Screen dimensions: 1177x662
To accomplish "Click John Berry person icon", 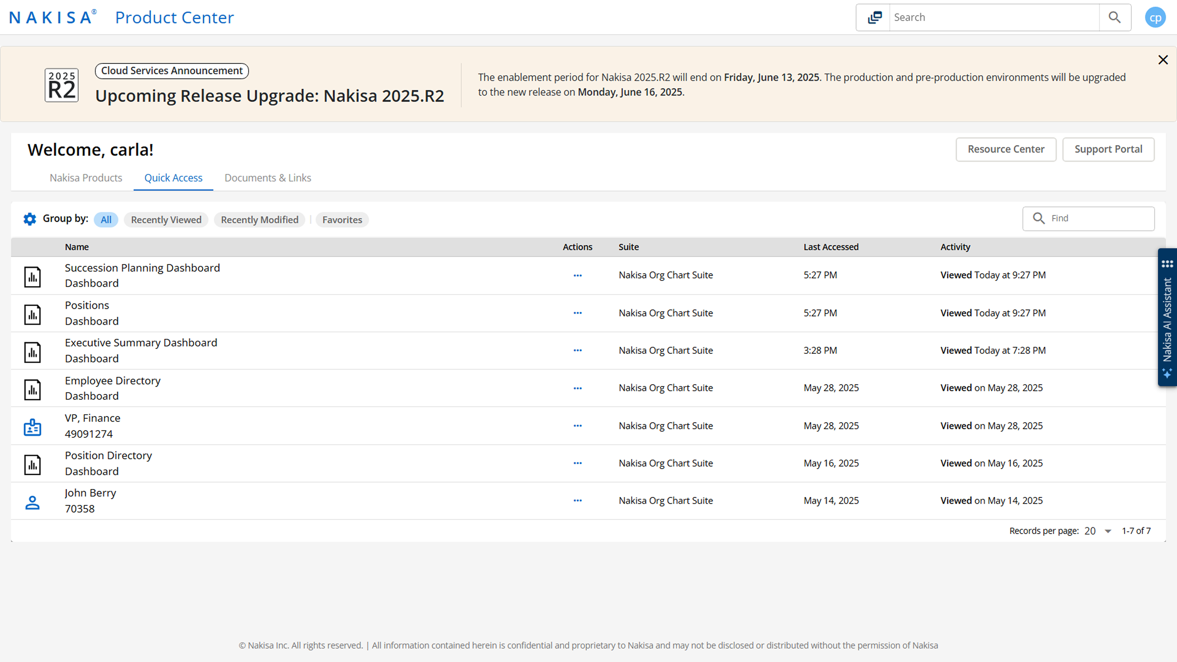I will (32, 502).
